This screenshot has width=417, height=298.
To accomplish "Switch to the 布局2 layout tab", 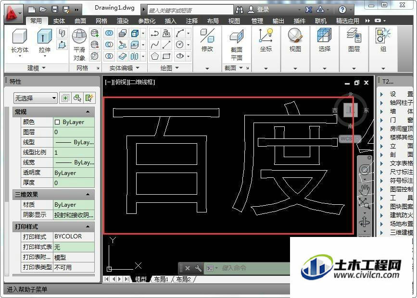I will (184, 279).
